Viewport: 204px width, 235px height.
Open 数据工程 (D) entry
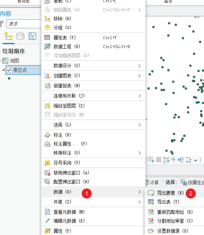pyautogui.click(x=93, y=47)
